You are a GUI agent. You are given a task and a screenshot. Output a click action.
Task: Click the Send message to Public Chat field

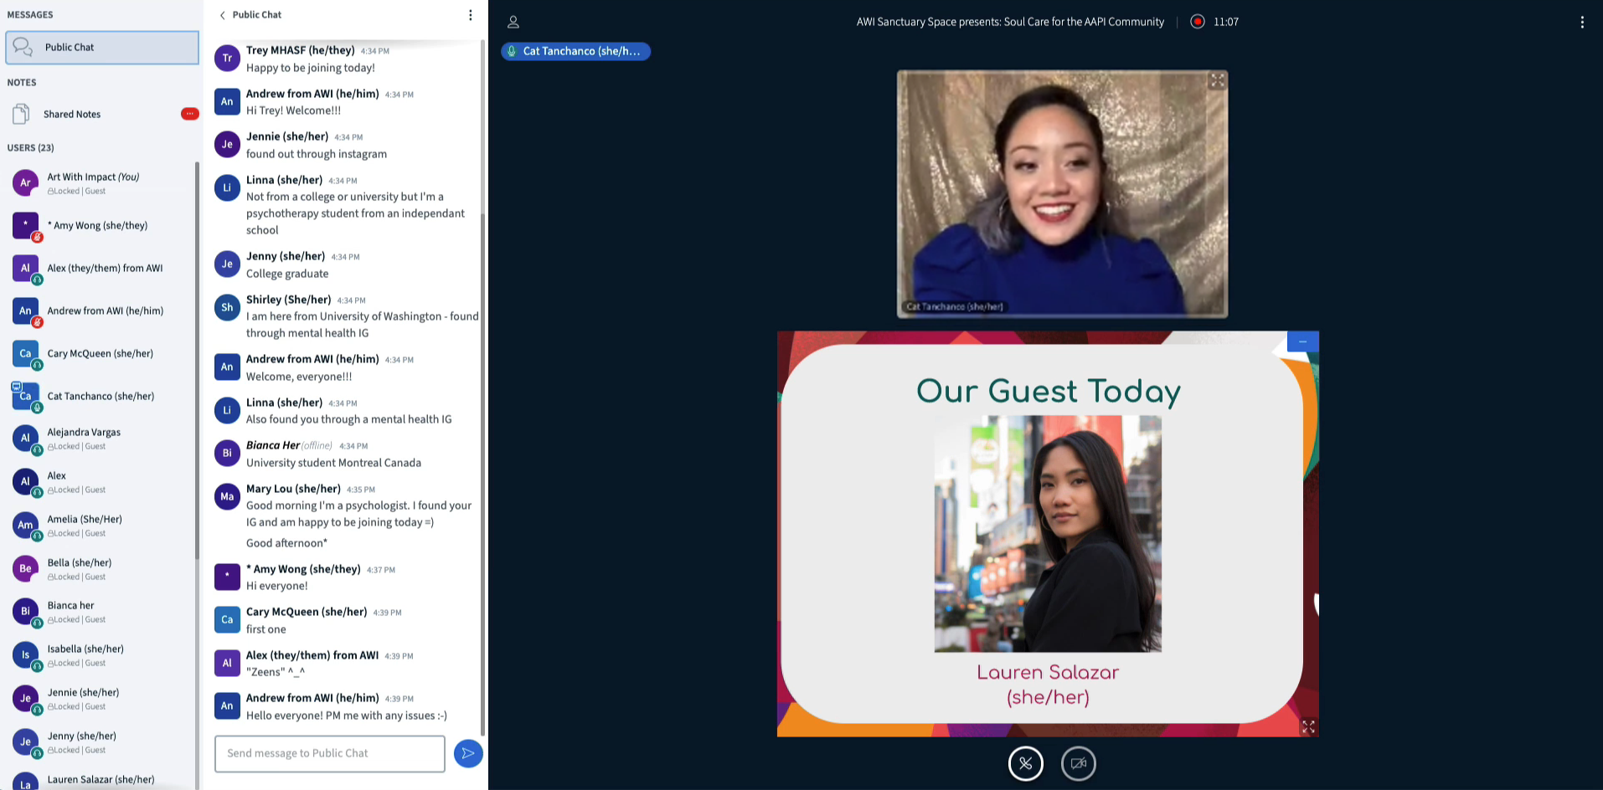point(330,753)
